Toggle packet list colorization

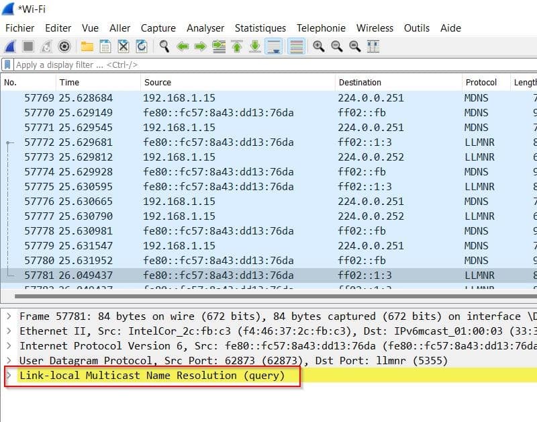click(x=296, y=46)
